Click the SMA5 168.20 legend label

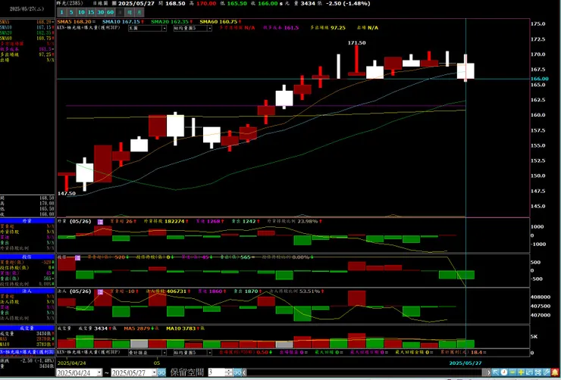point(74,22)
